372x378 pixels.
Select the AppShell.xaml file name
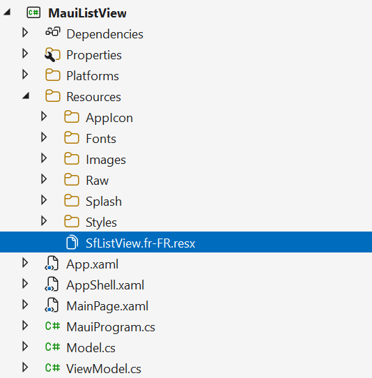tap(105, 285)
